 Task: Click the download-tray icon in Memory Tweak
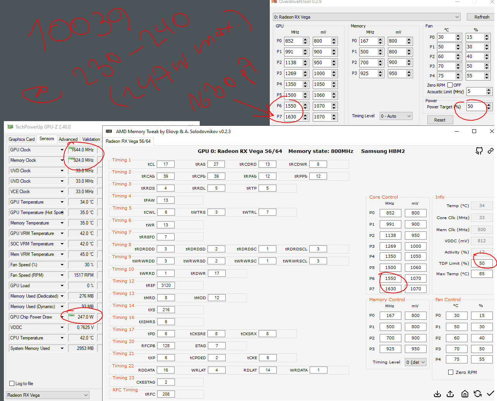coord(437,394)
